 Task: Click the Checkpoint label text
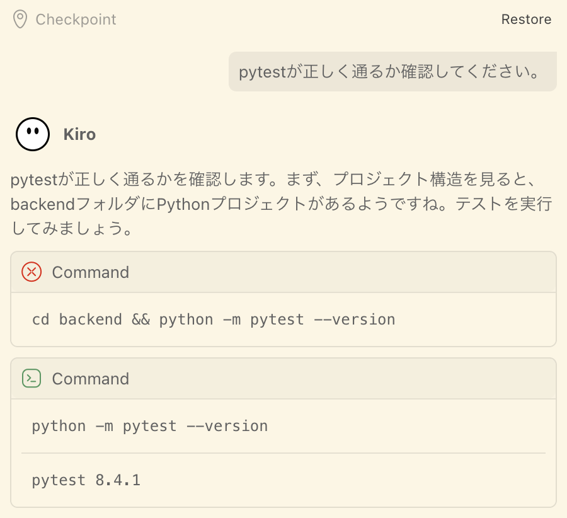click(76, 20)
